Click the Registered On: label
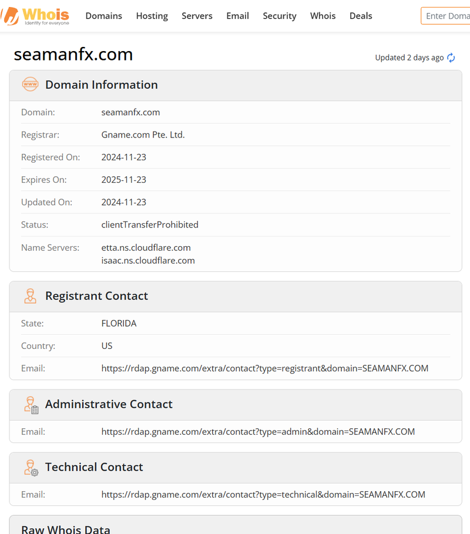Screen dimensions: 470x534 pos(51,157)
